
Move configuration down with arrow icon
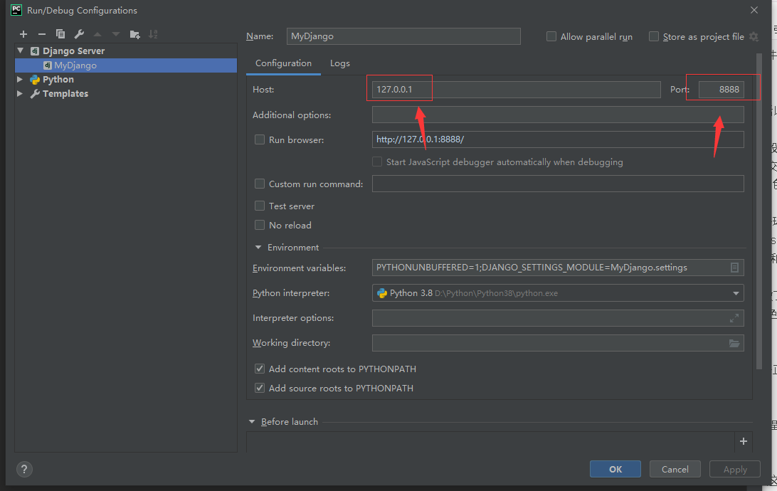(116, 34)
